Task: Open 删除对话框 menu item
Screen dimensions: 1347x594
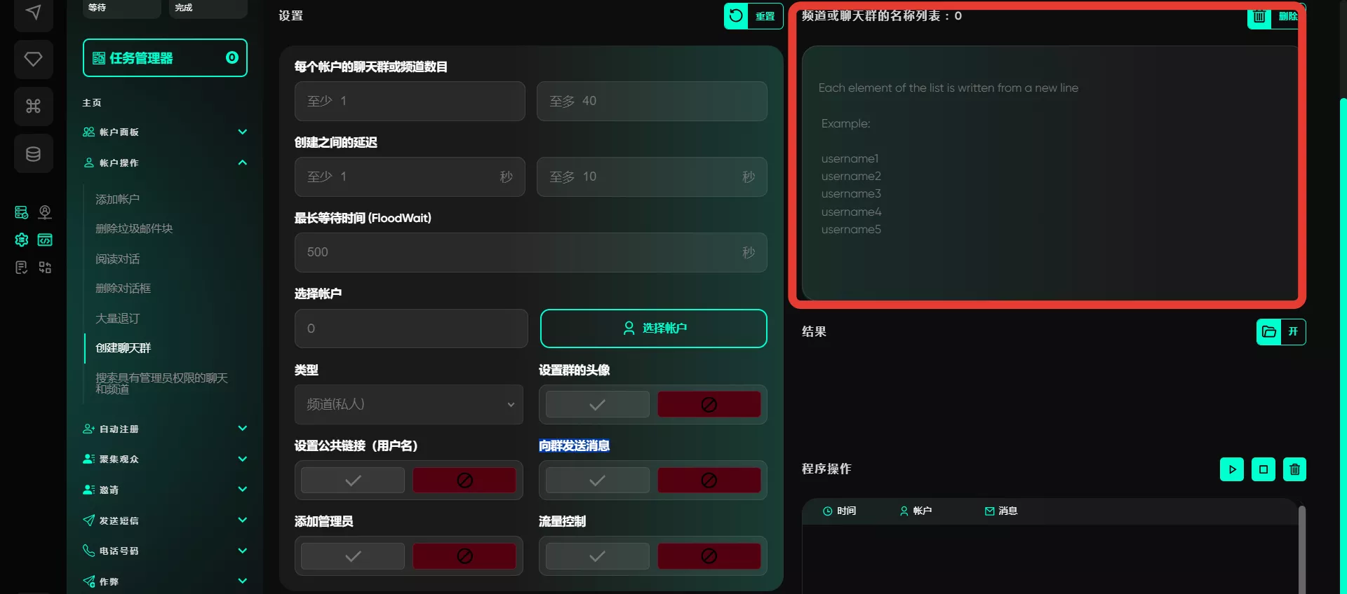Action: coord(123,289)
